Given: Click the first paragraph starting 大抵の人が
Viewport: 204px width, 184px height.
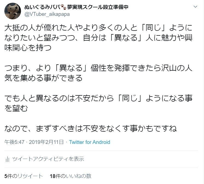Looking at the screenshot, I should pos(98,38).
